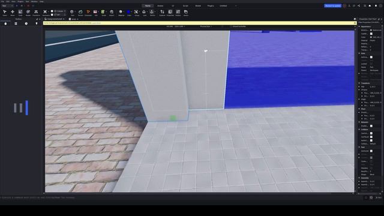The height and width of the screenshot is (216, 384).
Task: Click the Physical Size option above viewport
Action: coord(206,26)
